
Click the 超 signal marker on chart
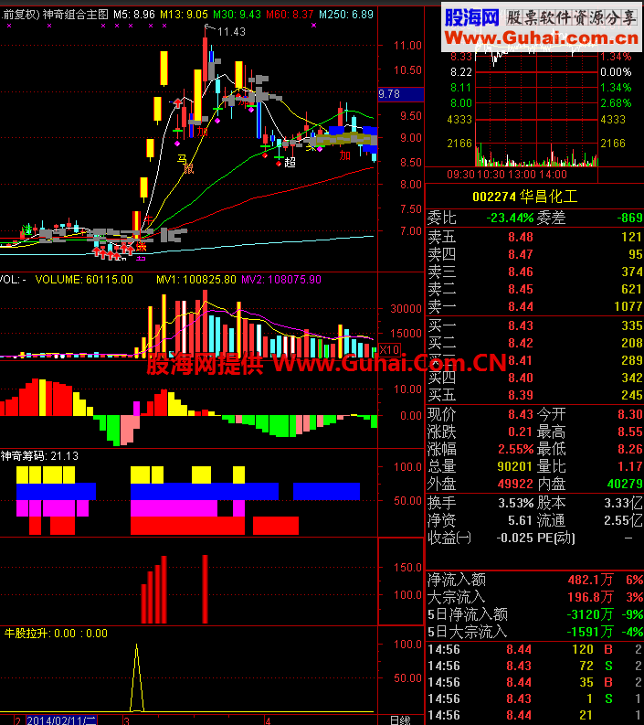[x=290, y=163]
